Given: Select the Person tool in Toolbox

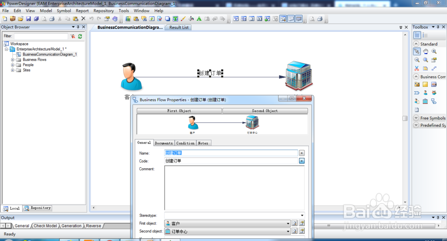Looking at the screenshot, I should click(x=426, y=93).
